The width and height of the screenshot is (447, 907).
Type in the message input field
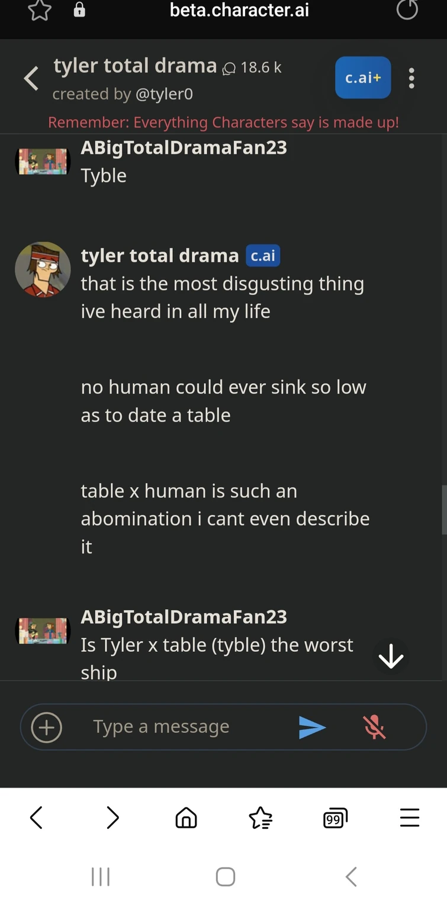pos(178,727)
